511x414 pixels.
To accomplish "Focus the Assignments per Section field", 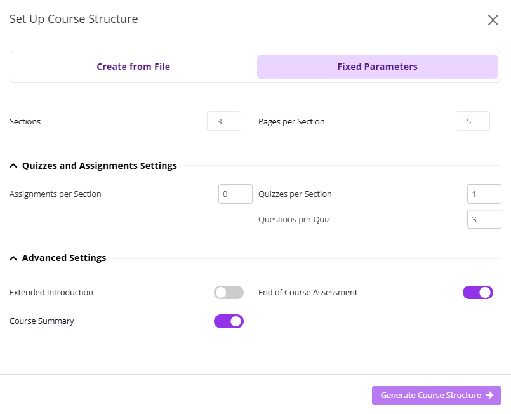I will pos(235,194).
